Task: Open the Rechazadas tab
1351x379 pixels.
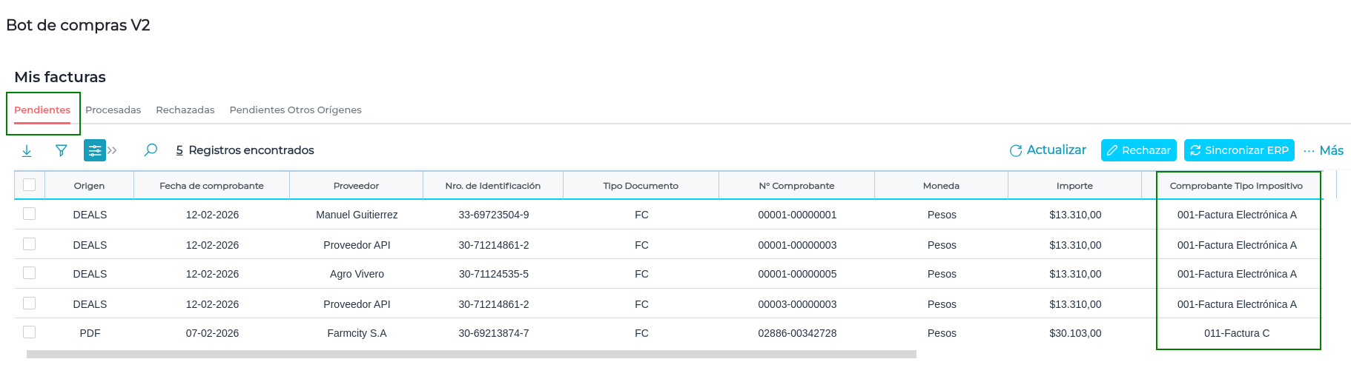Action: [185, 110]
